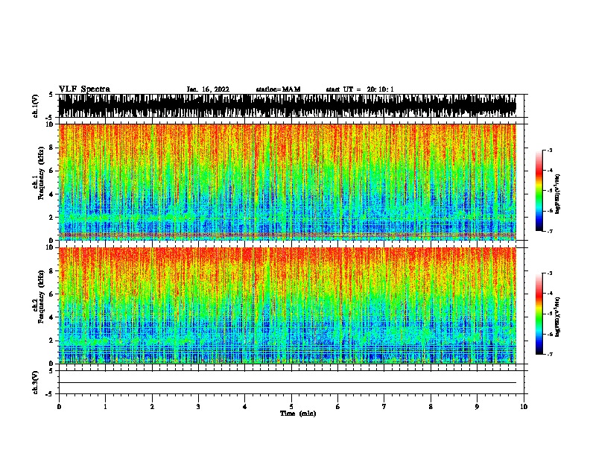Image resolution: width=590 pixels, height=456 pixels.
Task: Click the time axis tick label 3
Action: pos(198,407)
